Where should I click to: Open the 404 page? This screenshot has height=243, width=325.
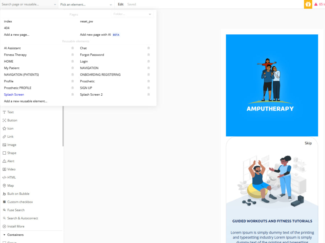6,28
